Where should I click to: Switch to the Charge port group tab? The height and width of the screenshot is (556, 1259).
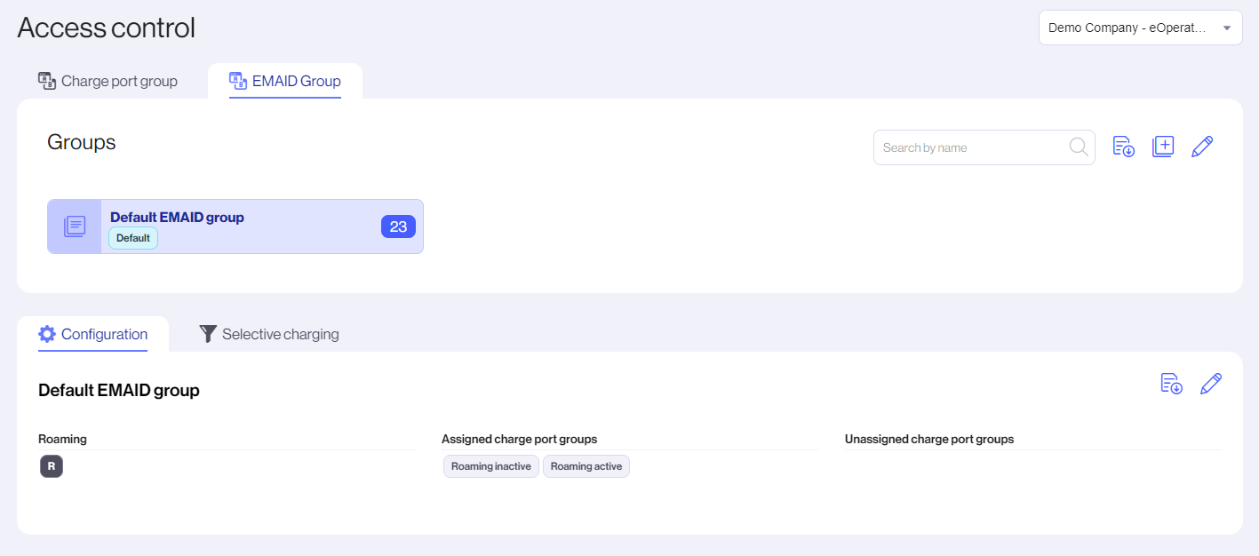point(108,81)
